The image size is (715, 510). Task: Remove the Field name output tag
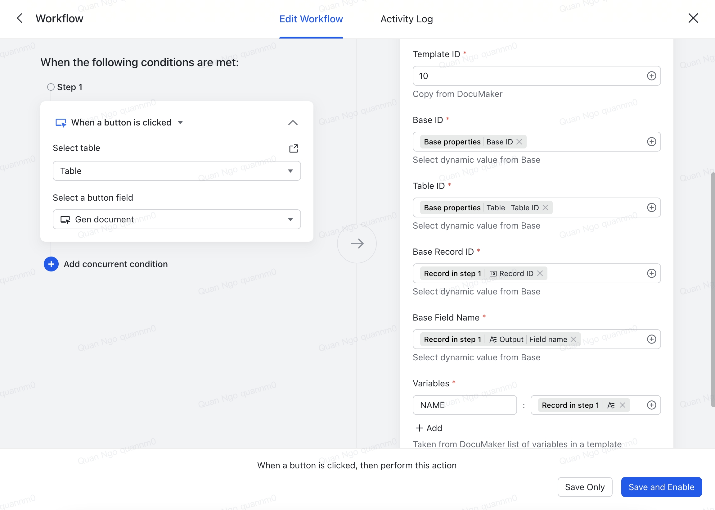click(573, 339)
